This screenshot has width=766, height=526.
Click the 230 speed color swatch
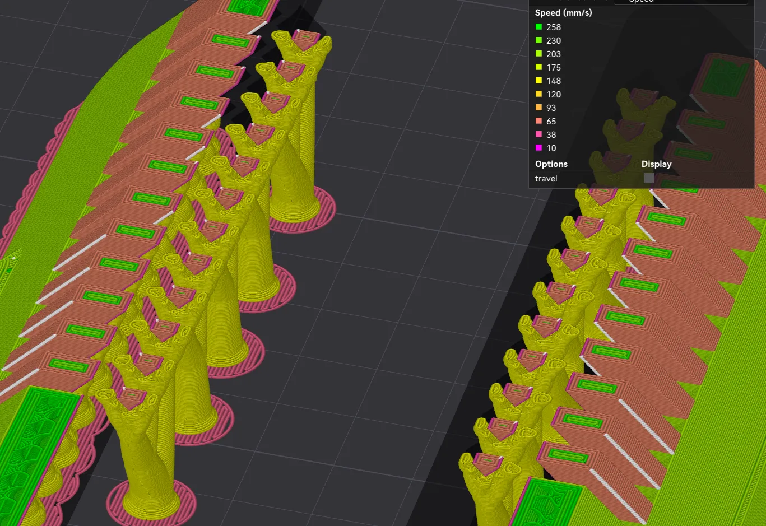coord(538,40)
